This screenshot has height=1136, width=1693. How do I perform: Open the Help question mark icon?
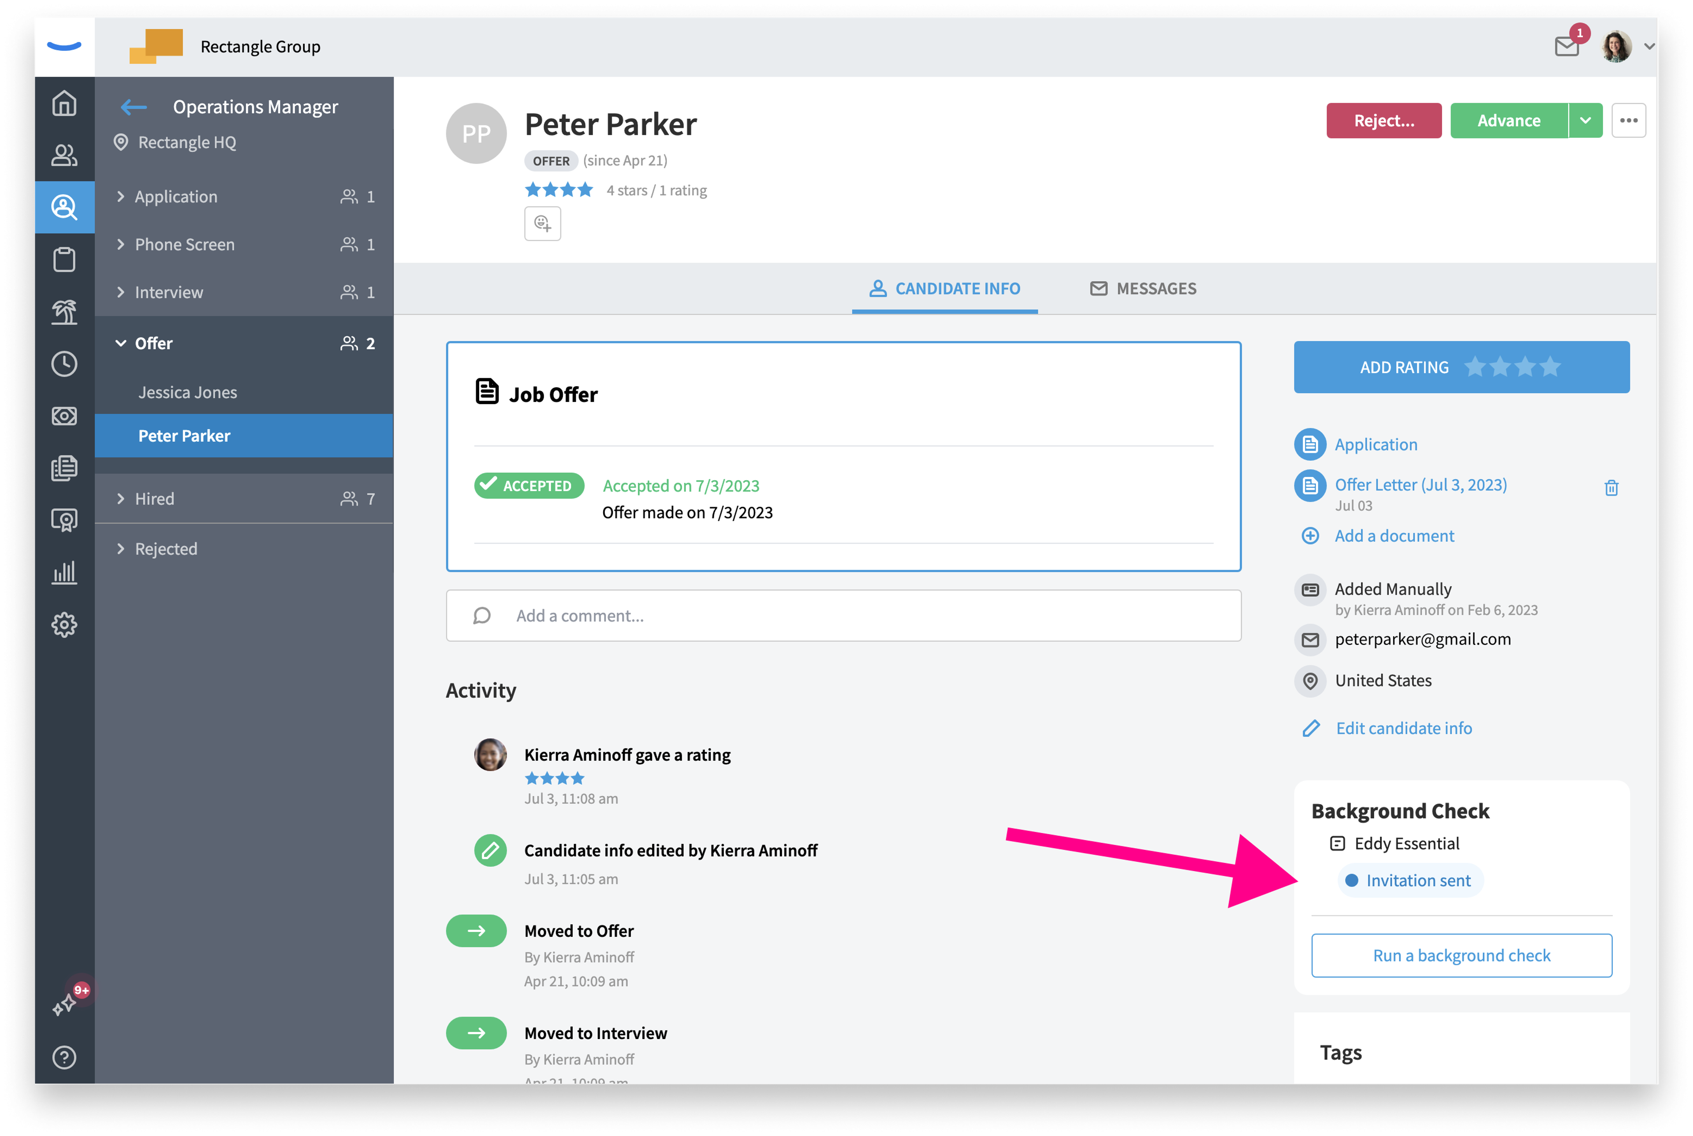pos(64,1058)
